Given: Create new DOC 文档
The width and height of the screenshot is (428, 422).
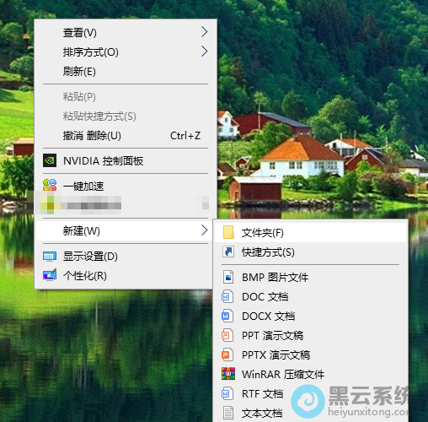Looking at the screenshot, I should point(310,296).
